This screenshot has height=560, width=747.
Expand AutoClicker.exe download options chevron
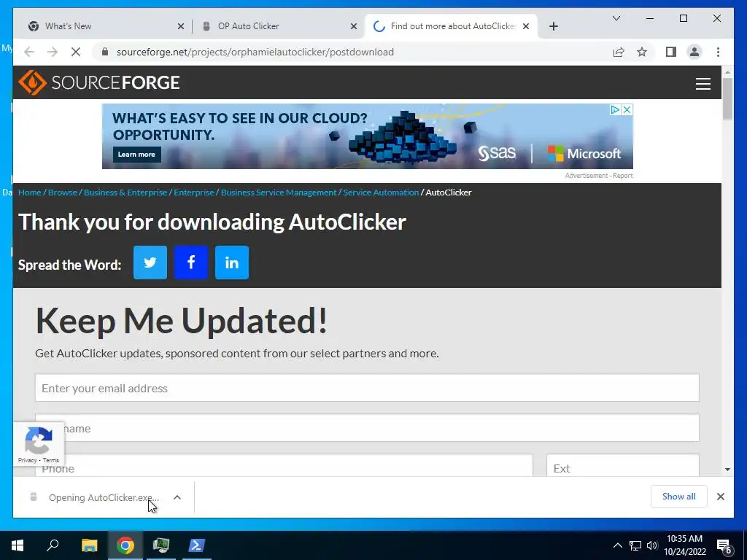[177, 497]
